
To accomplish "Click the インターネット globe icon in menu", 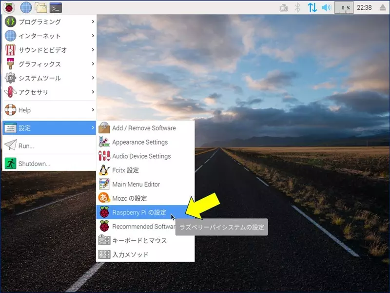I will [x=10, y=36].
